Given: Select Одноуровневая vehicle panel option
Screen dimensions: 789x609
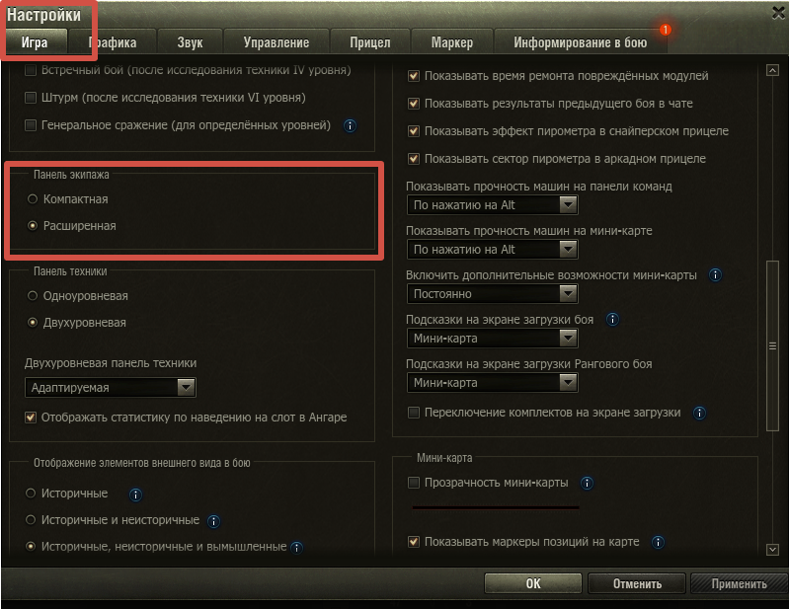Looking at the screenshot, I should pyautogui.click(x=33, y=296).
